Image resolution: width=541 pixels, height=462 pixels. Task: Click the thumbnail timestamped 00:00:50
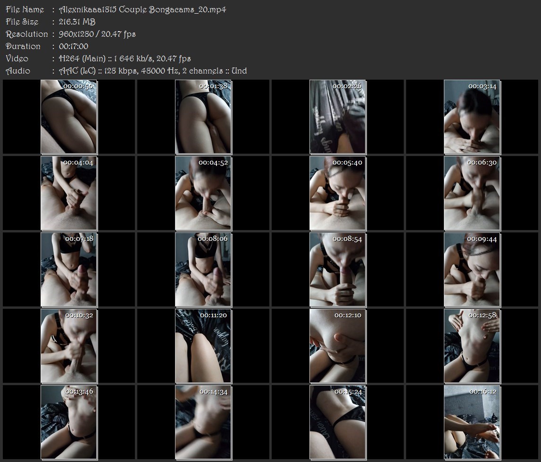coord(69,117)
